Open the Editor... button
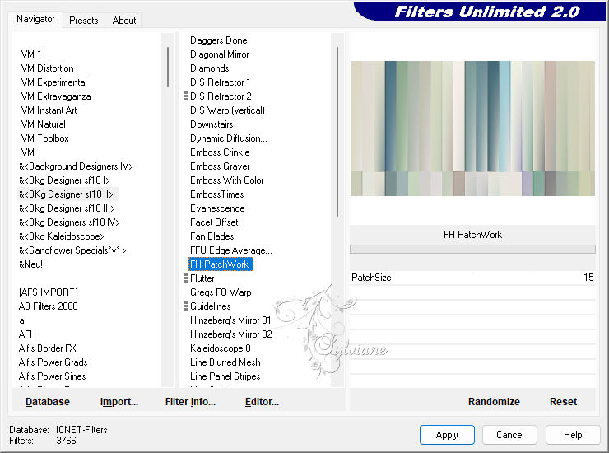The width and height of the screenshot is (609, 453). tap(262, 402)
